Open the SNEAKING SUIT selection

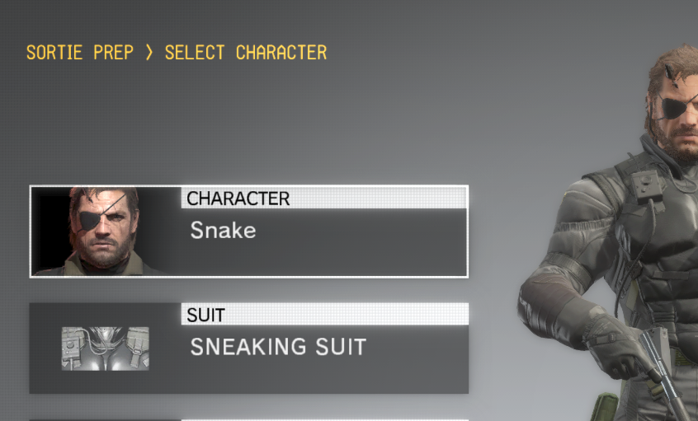point(278,347)
